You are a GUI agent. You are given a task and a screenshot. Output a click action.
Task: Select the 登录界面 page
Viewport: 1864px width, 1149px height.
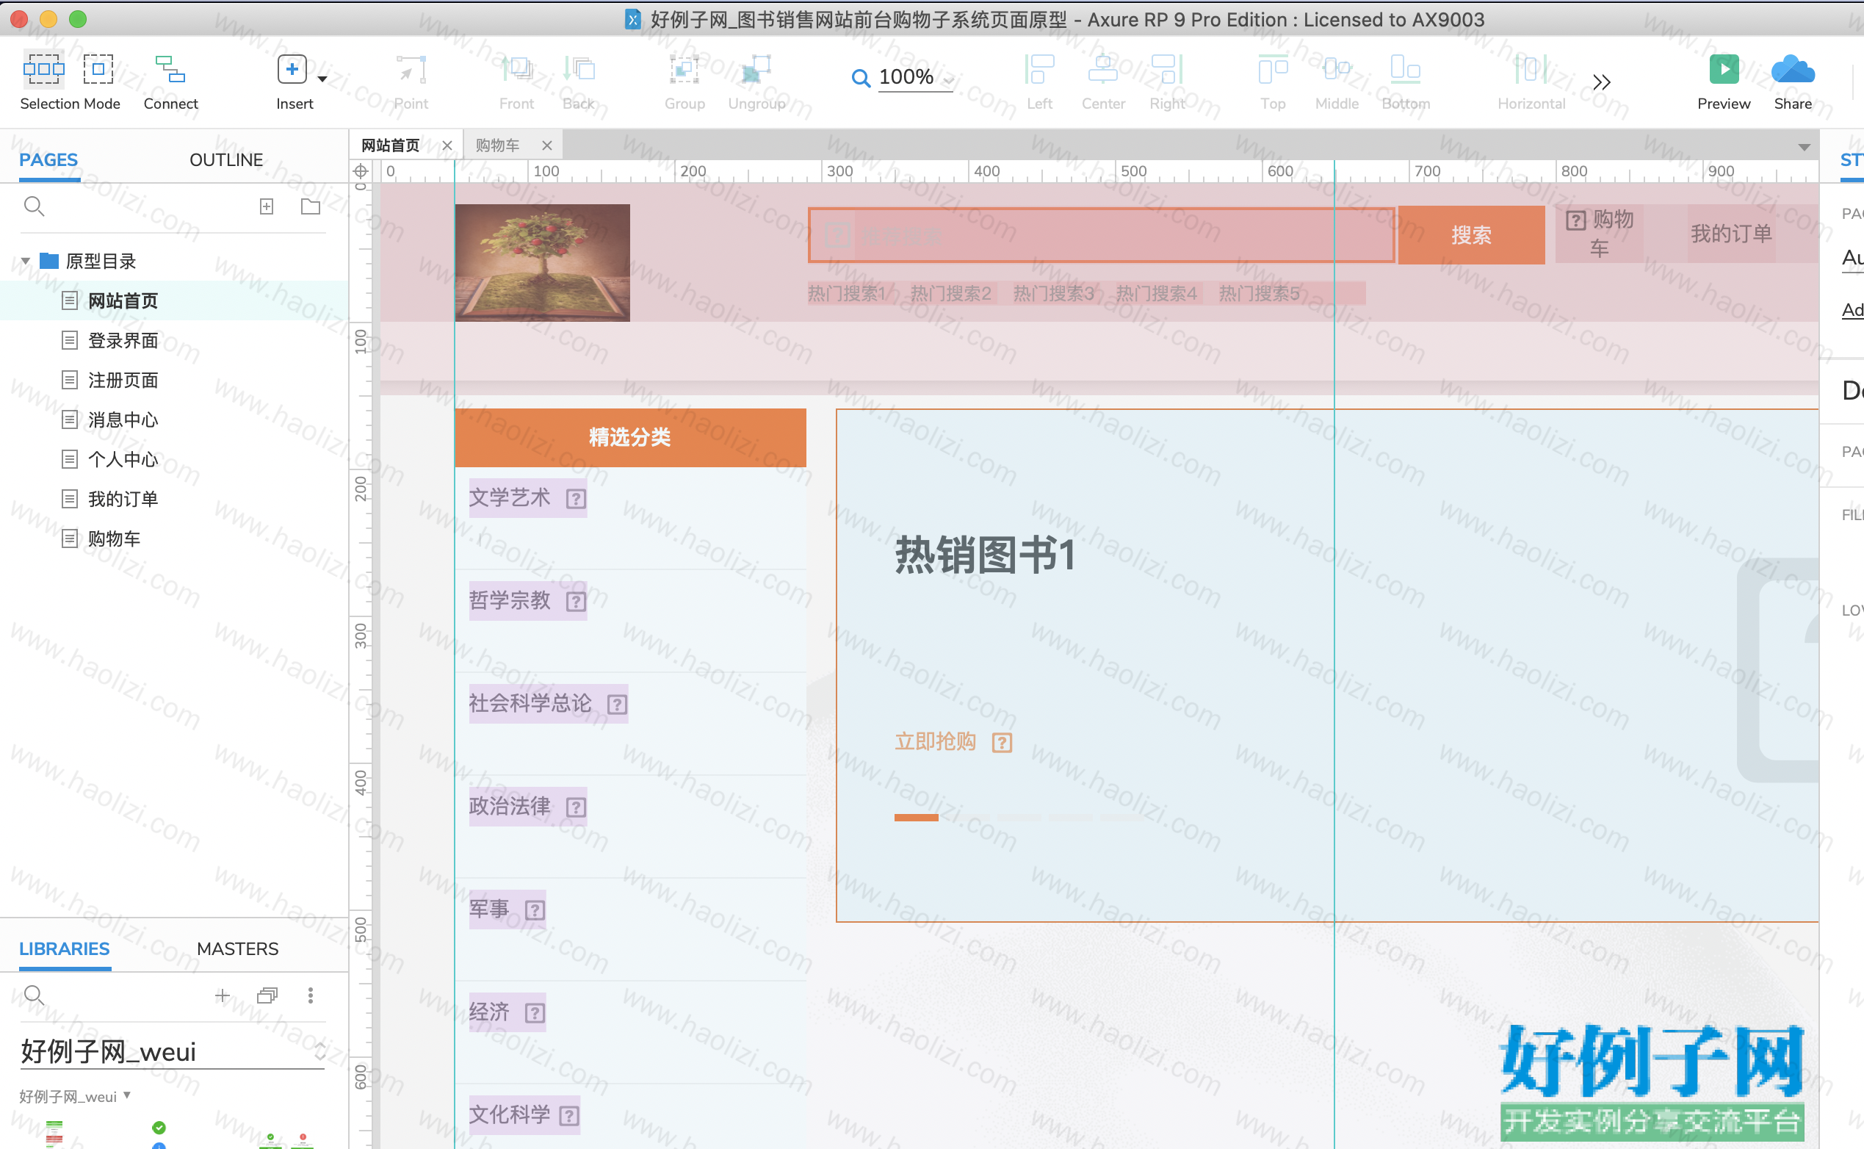coord(174,340)
